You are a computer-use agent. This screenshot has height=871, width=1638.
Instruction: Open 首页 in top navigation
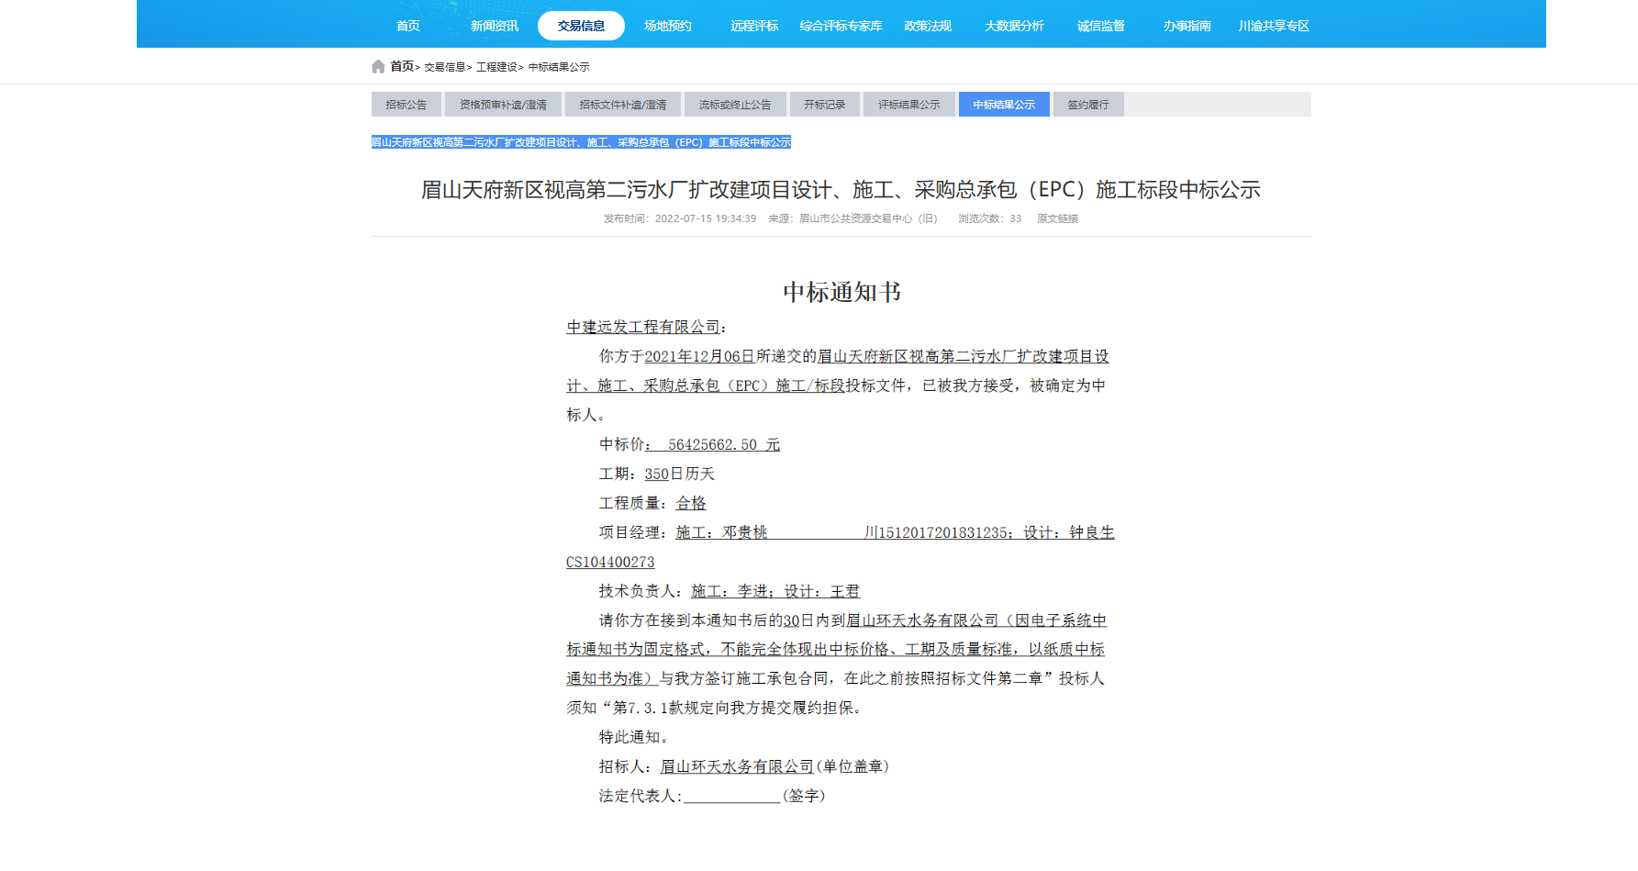coord(408,26)
